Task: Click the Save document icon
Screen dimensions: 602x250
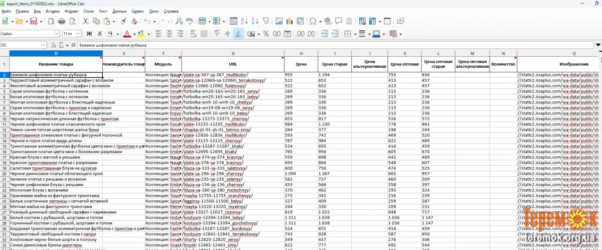Action: coord(34,21)
